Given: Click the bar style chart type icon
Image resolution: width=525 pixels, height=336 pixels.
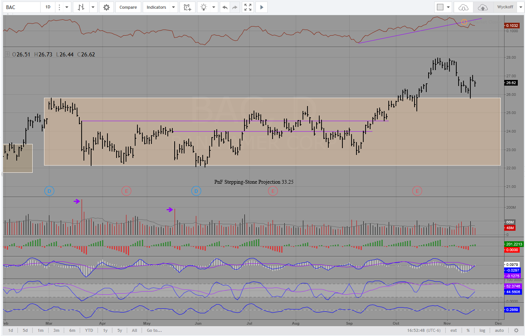Looking at the screenshot, I should [81, 7].
